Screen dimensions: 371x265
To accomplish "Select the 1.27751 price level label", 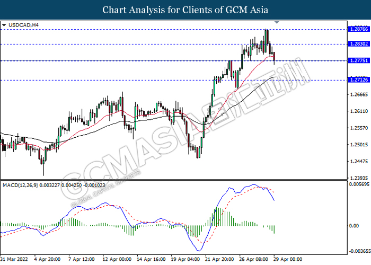I will (359, 60).
